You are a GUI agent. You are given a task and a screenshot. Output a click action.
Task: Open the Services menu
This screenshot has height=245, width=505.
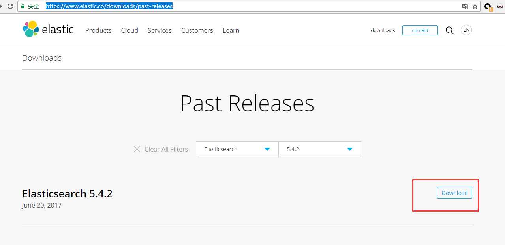[160, 30]
